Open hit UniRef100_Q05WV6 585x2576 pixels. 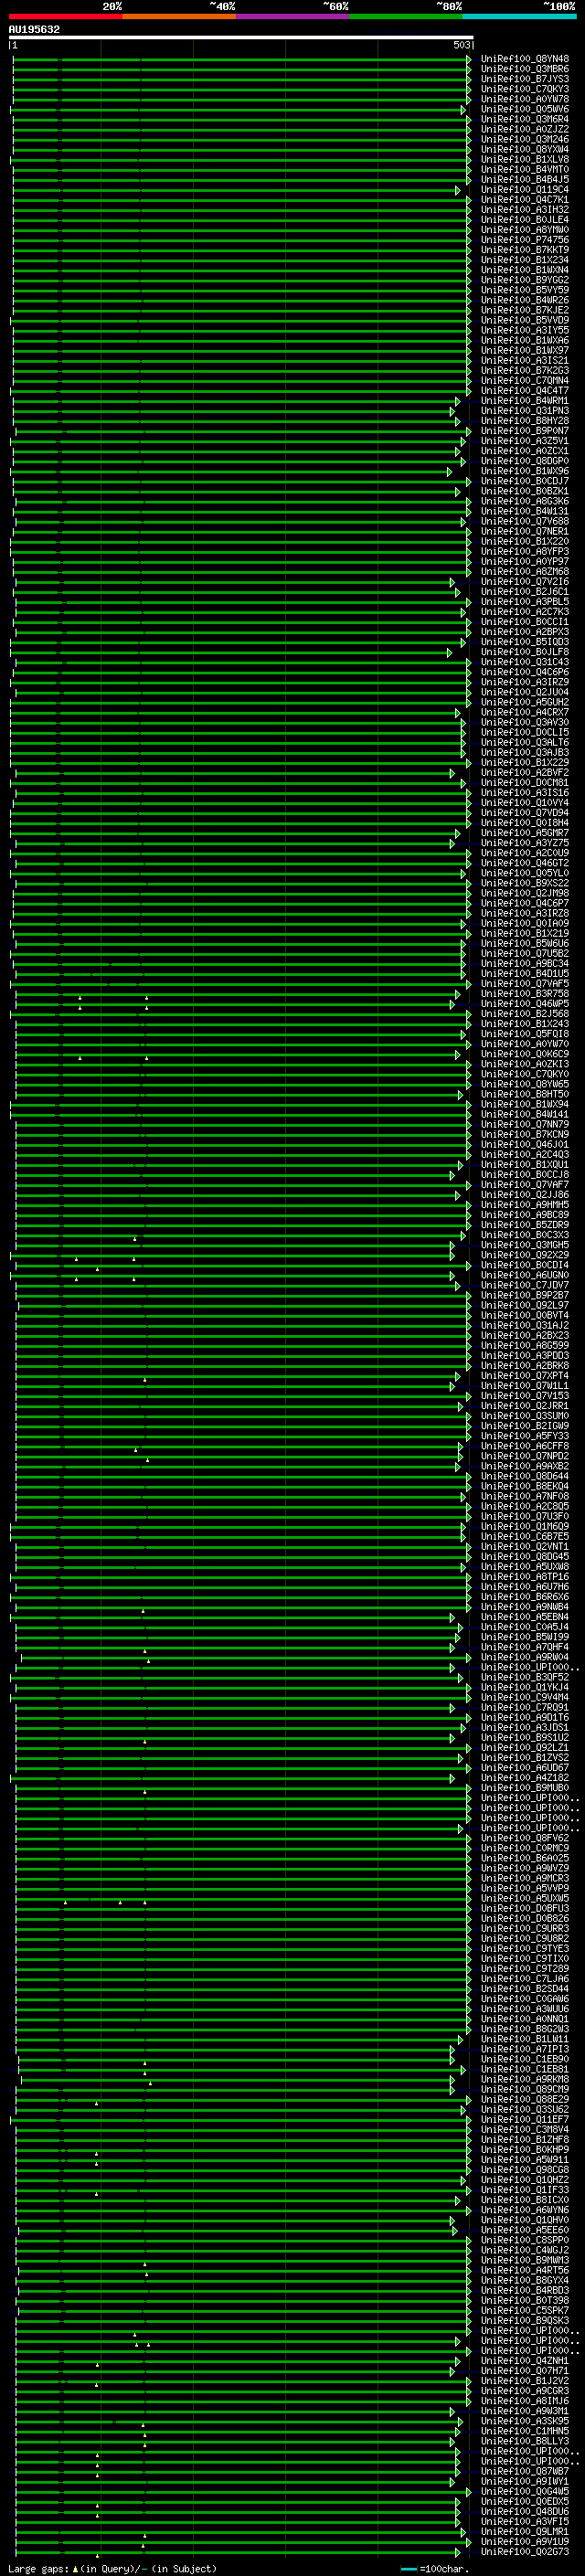tap(525, 109)
